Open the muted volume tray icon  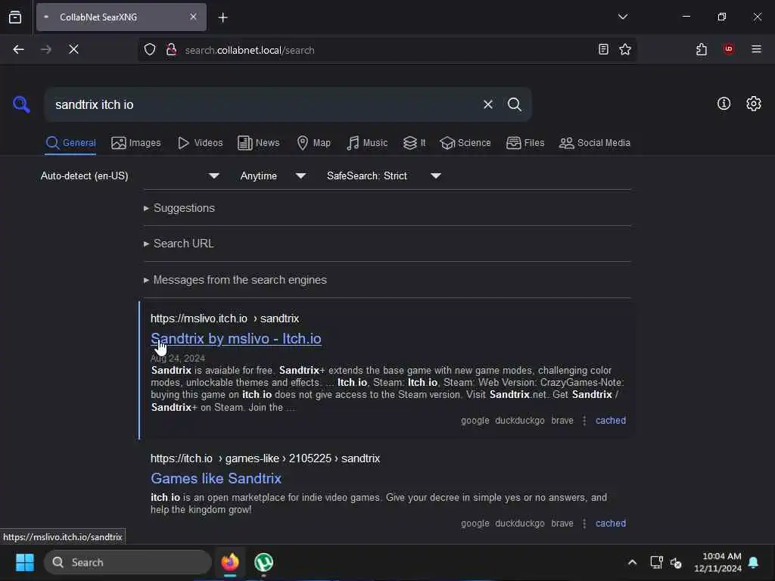[676, 562]
